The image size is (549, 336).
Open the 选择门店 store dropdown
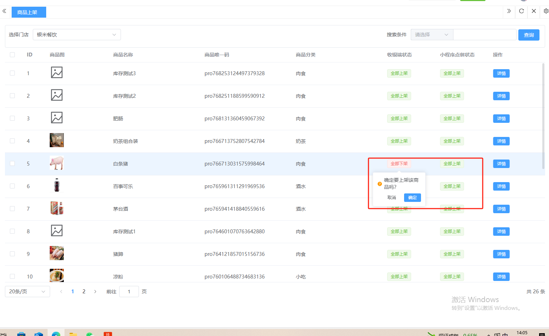click(x=77, y=35)
